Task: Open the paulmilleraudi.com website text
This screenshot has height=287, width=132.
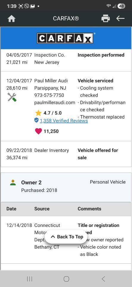Action: [x=55, y=103]
